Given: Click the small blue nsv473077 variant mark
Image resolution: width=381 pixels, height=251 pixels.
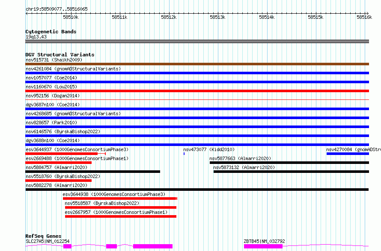Looking at the screenshot, I should tap(184, 154).
